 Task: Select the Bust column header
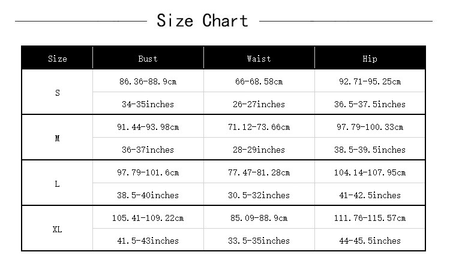(x=148, y=59)
